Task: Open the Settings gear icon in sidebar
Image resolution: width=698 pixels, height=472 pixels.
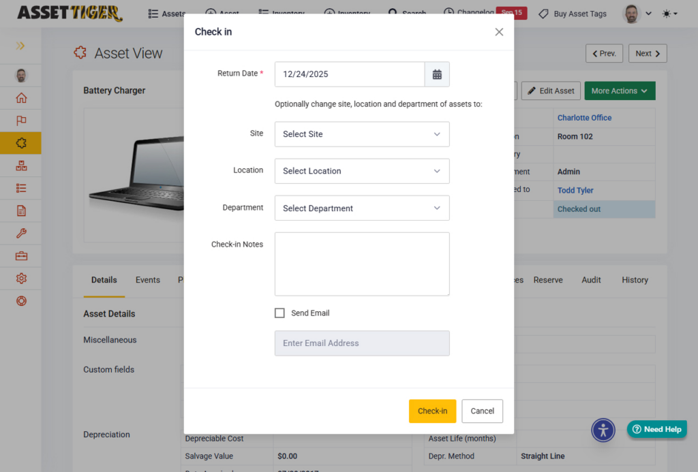Action: coord(21,279)
